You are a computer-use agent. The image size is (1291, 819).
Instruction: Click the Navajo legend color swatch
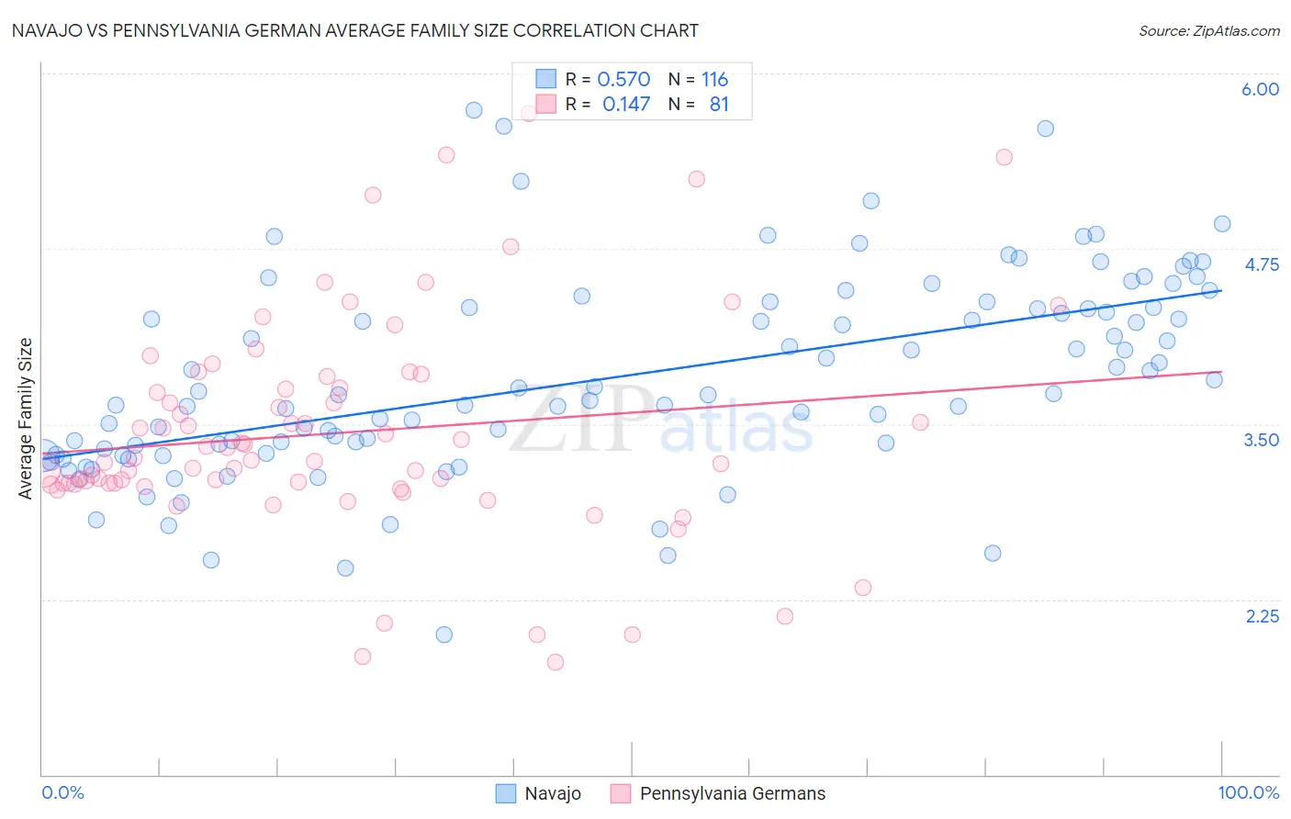[505, 793]
